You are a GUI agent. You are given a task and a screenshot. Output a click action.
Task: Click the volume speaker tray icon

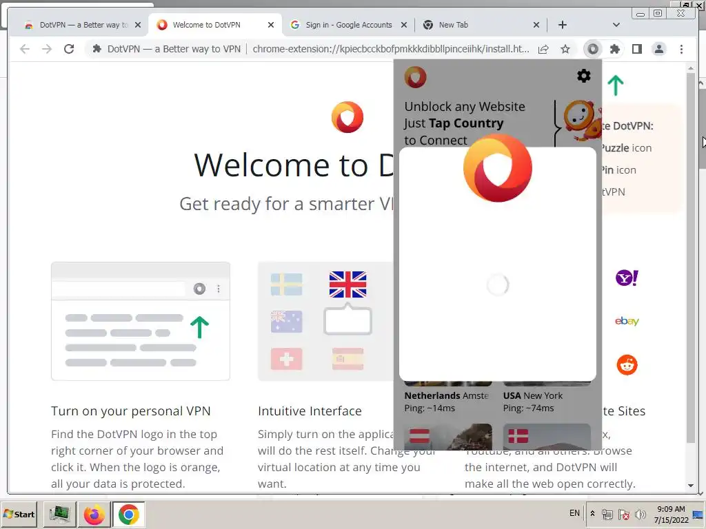(x=640, y=514)
